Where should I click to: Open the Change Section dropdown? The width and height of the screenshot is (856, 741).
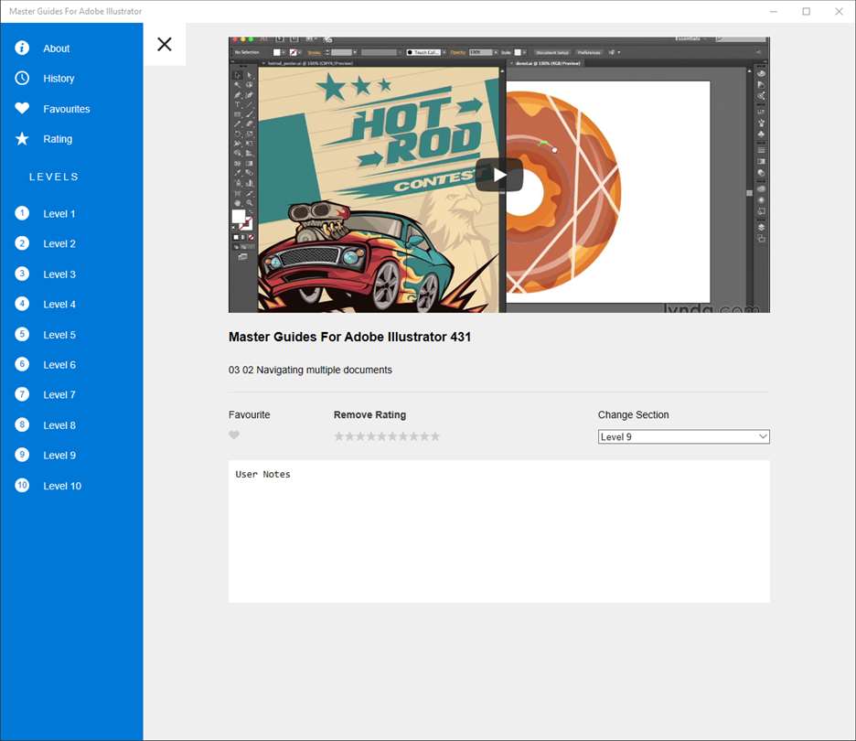(683, 437)
